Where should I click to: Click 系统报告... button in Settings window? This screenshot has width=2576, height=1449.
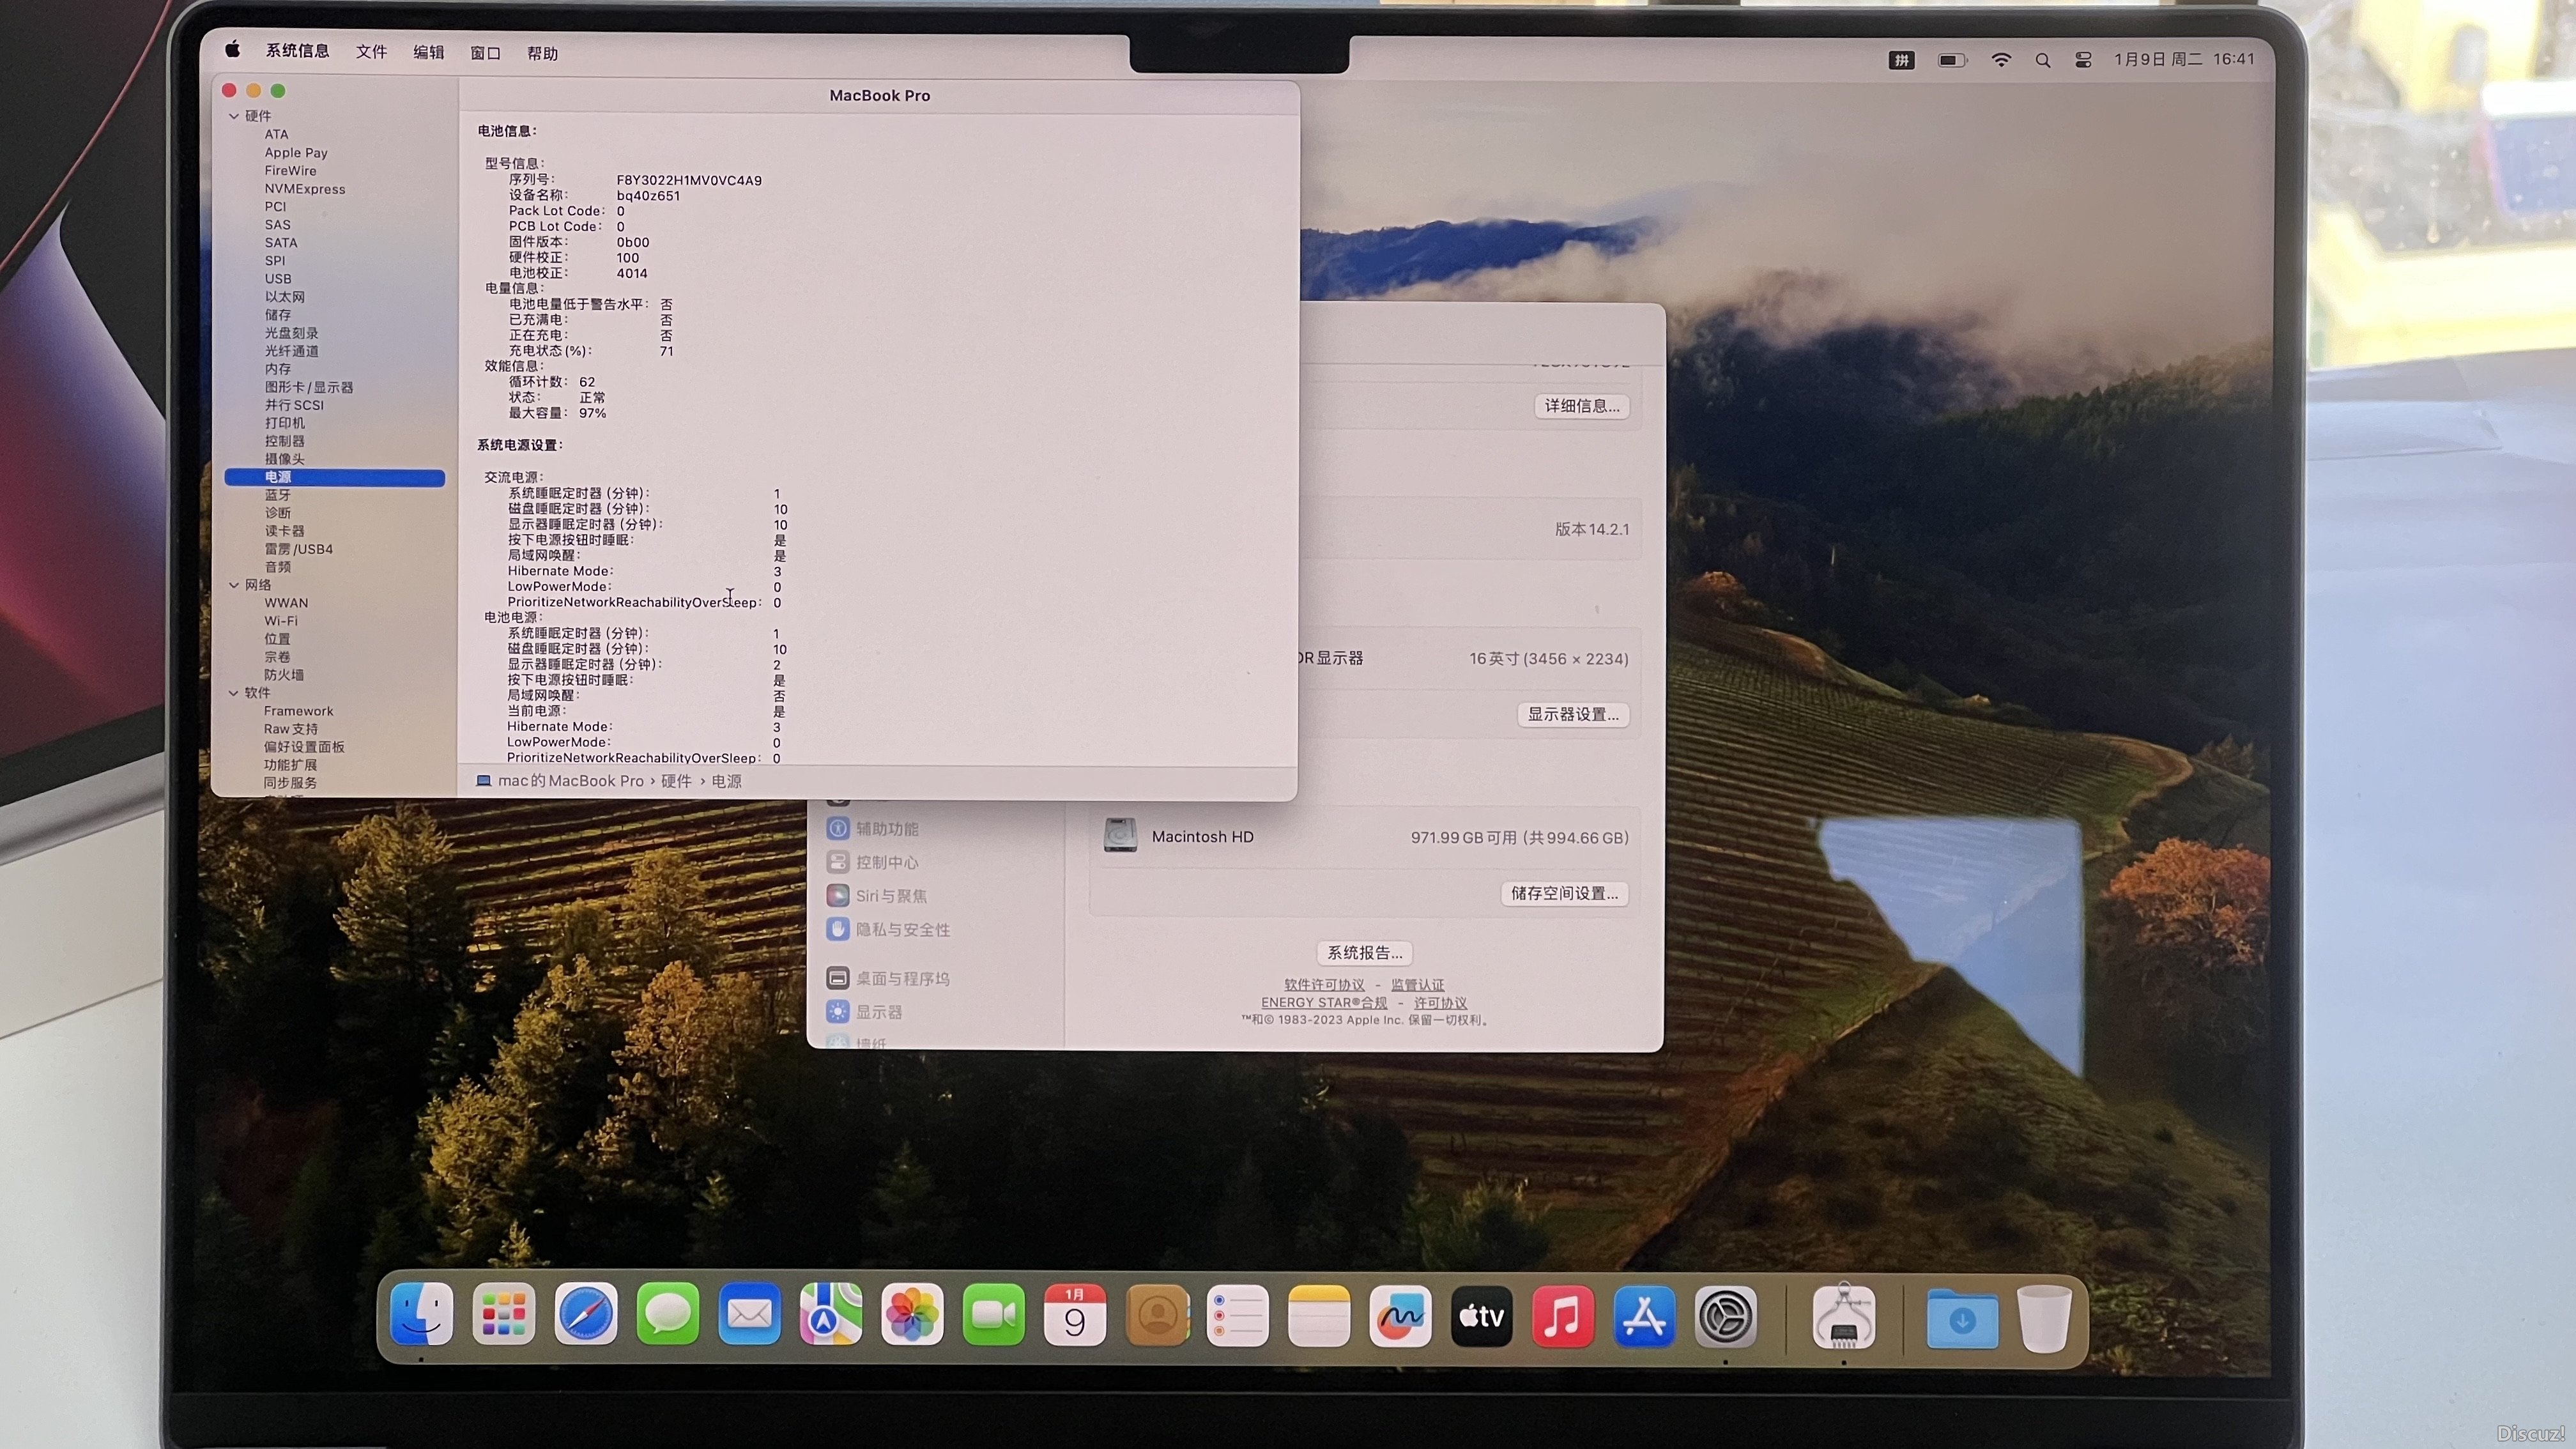[1364, 953]
